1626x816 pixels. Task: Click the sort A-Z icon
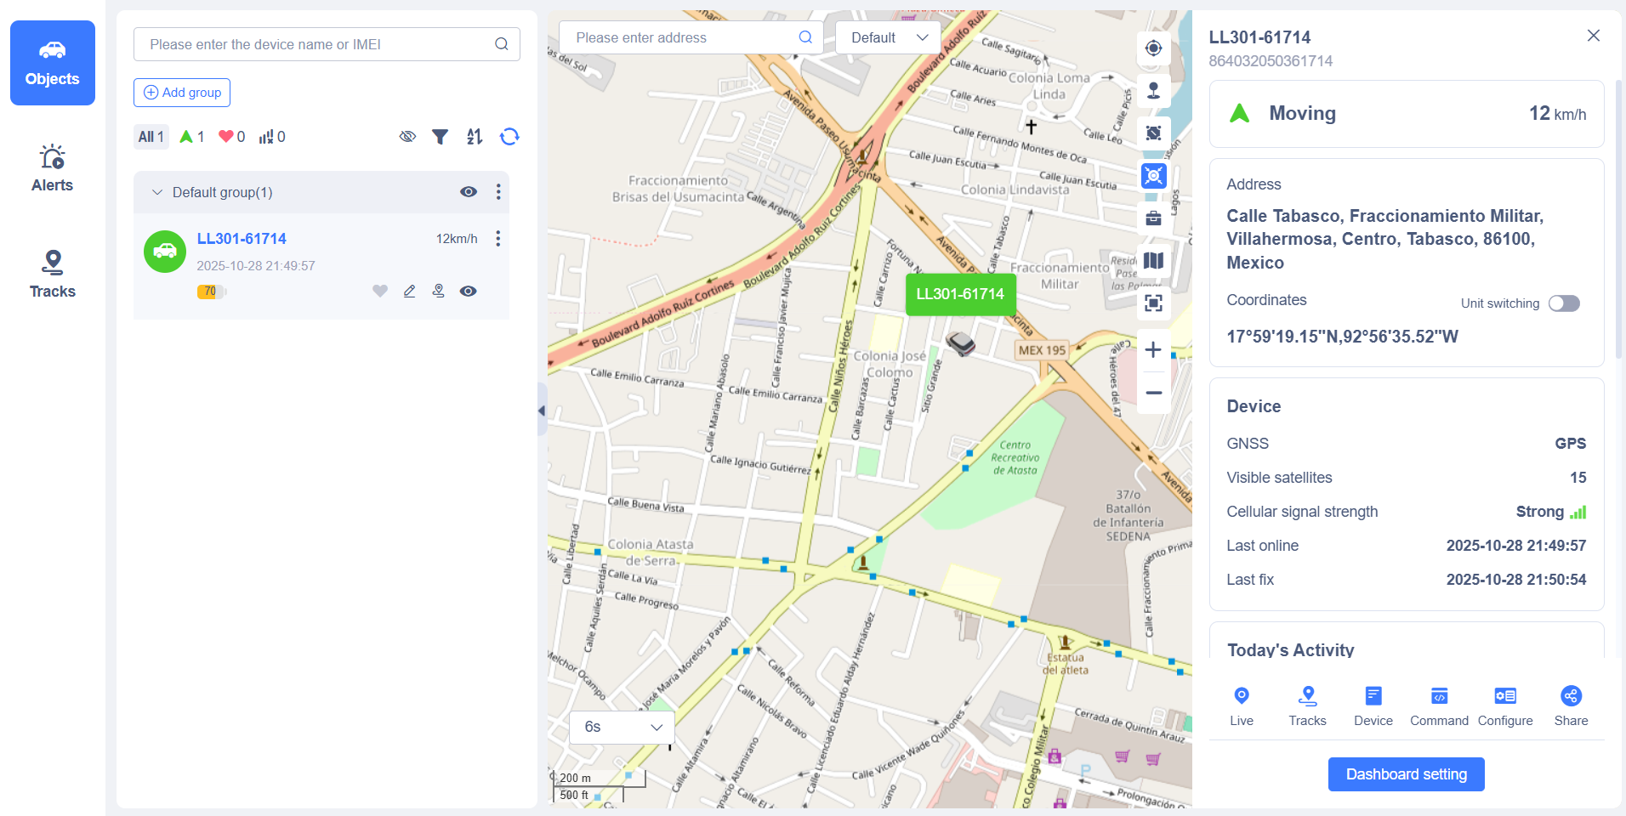click(475, 137)
